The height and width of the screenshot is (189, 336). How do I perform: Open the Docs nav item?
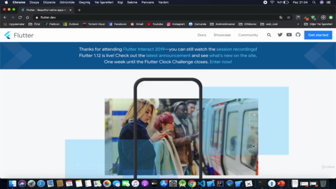[x=202, y=35]
